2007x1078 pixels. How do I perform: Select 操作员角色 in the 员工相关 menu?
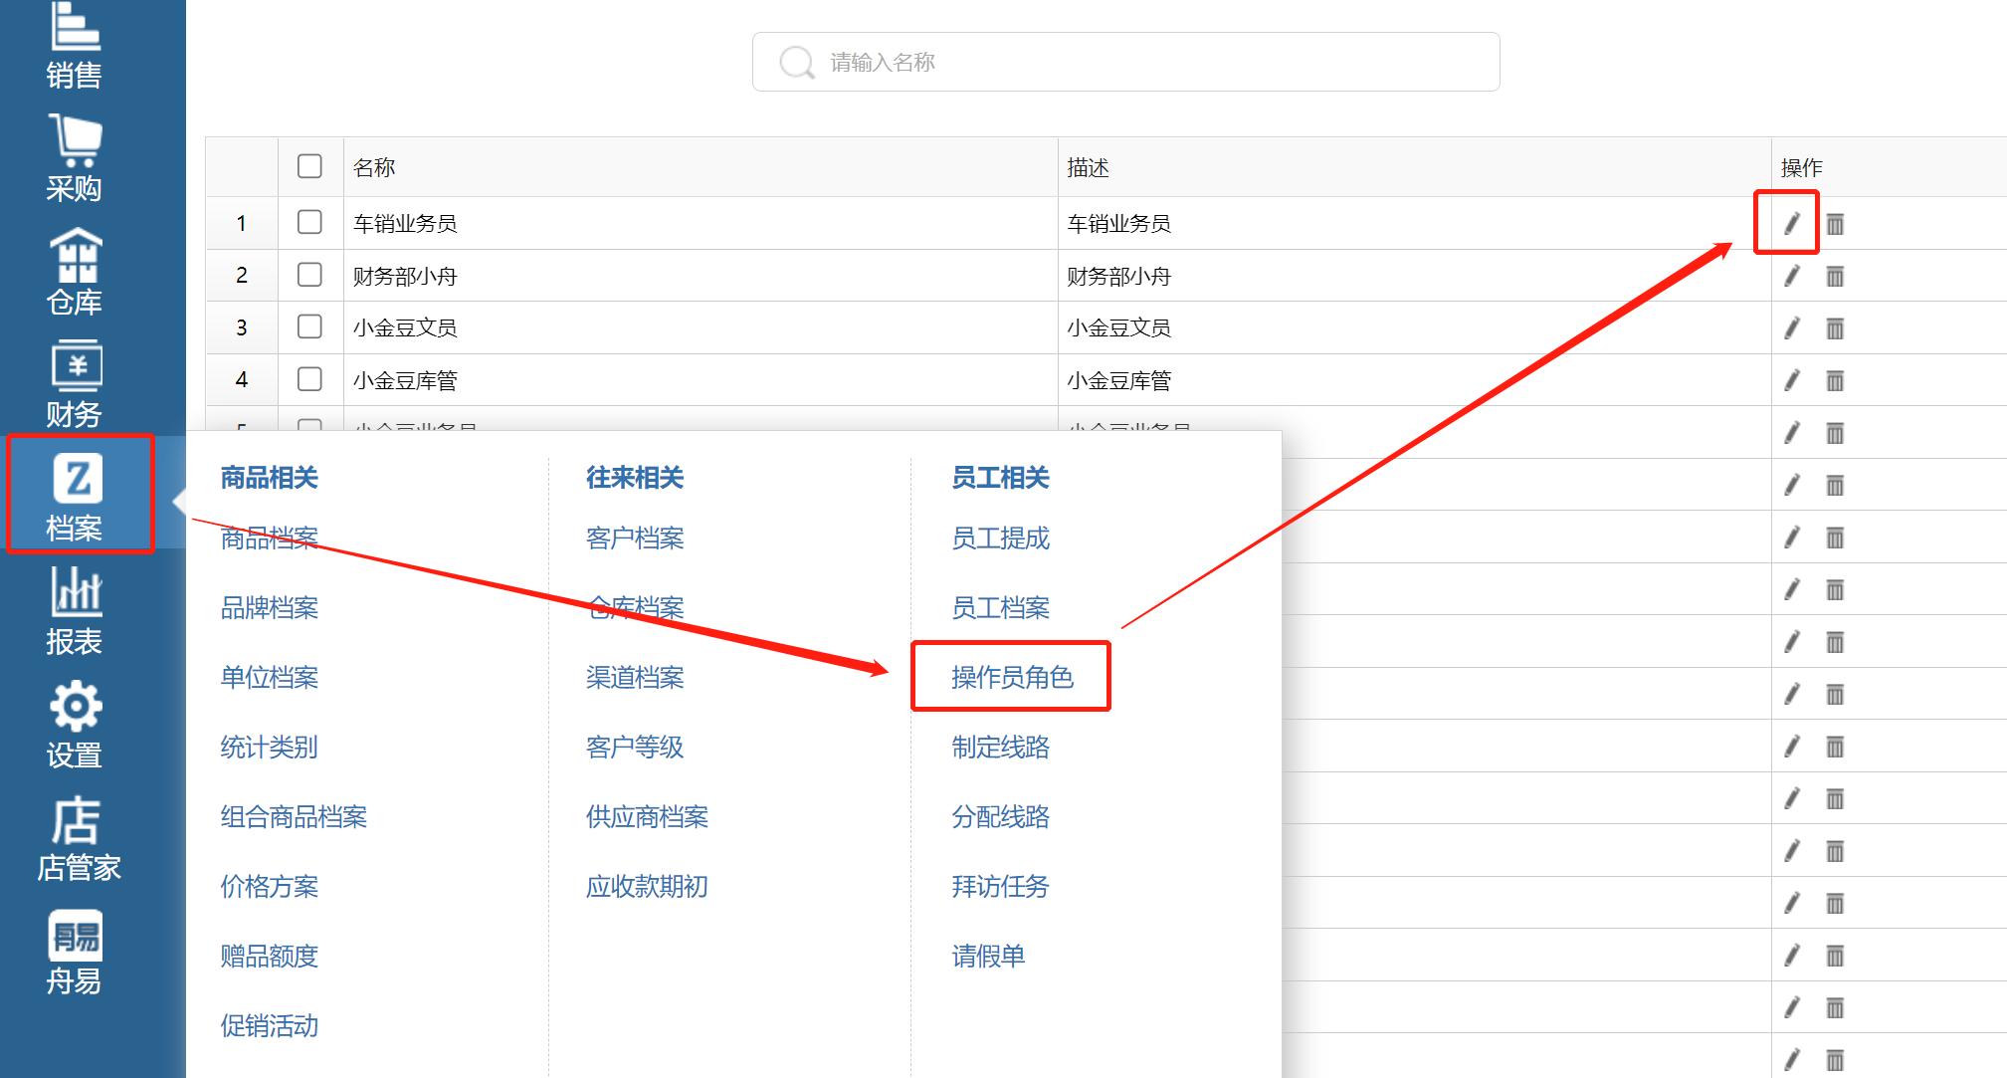[x=1011, y=677]
